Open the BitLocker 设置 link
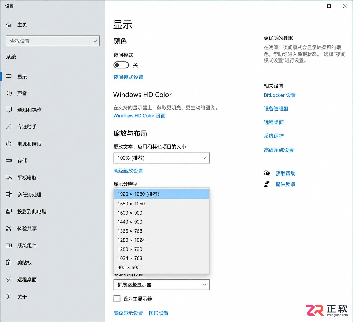353x322 pixels. tap(280, 95)
